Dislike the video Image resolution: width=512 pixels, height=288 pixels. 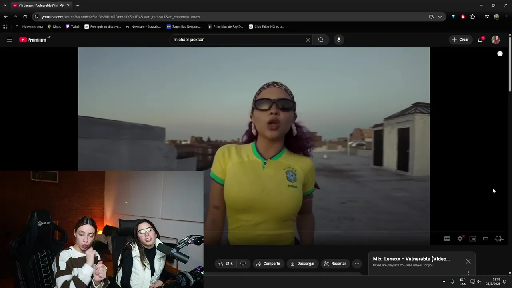pyautogui.click(x=243, y=264)
